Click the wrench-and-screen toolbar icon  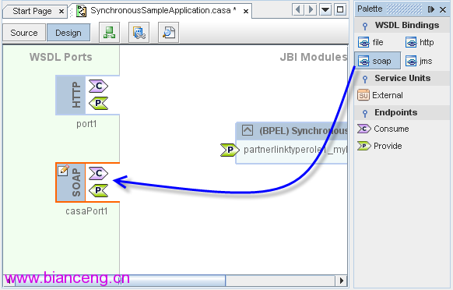click(x=139, y=33)
